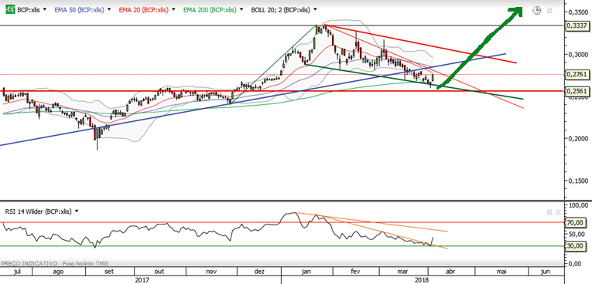Viewport: 592px width, 284px height.
Task: Click the 0,3337 price label
Action: [577, 25]
